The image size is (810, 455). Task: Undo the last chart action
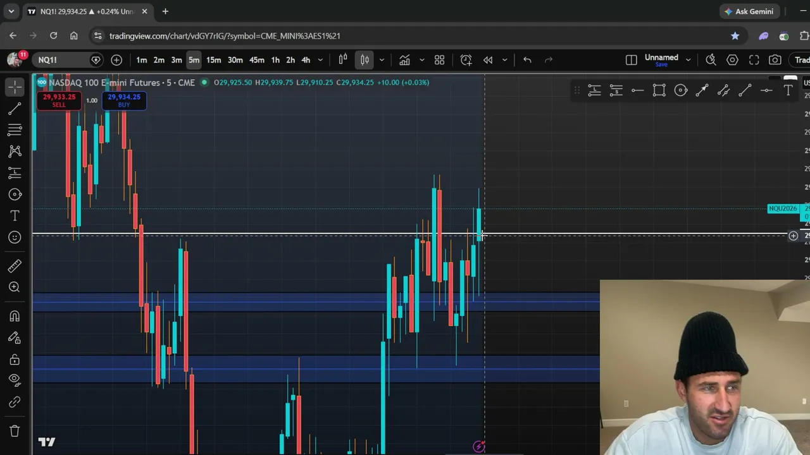click(x=527, y=60)
